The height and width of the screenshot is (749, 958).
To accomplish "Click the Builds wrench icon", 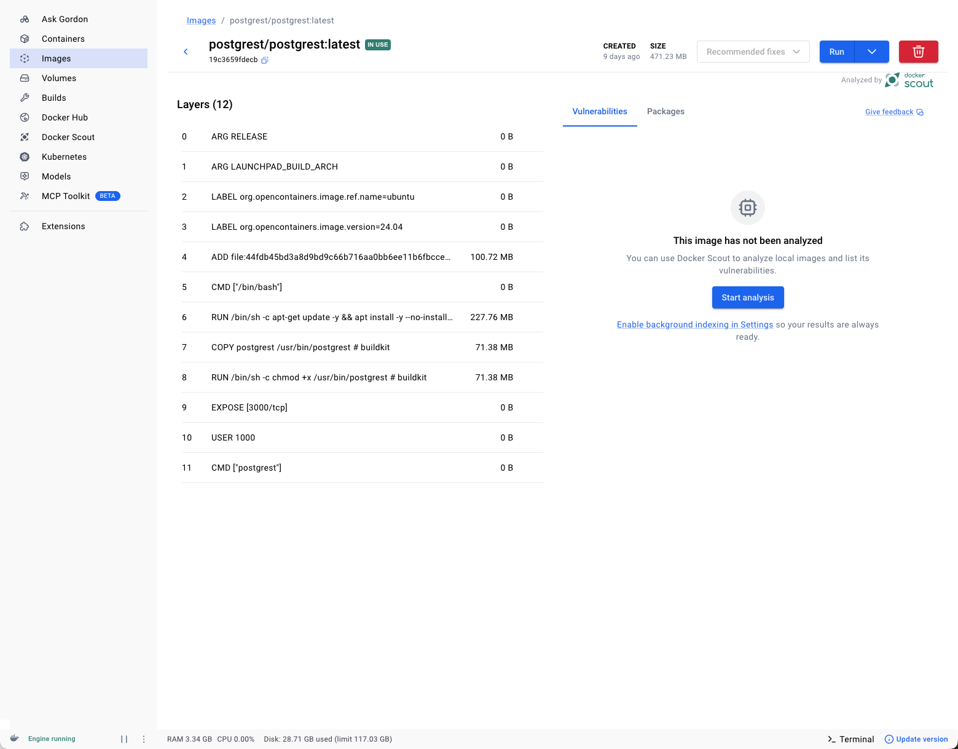I will pyautogui.click(x=25, y=98).
